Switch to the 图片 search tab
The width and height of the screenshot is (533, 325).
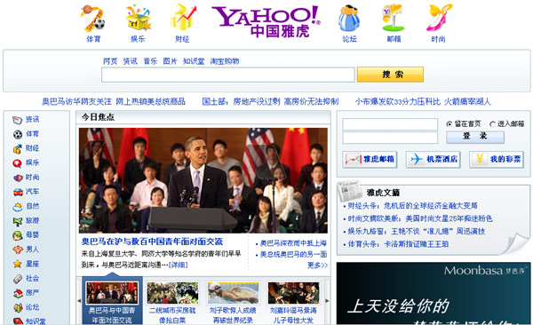coord(170,61)
